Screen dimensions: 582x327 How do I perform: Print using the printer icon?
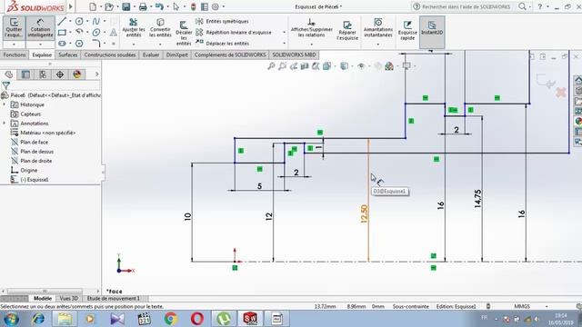pyautogui.click(x=143, y=6)
